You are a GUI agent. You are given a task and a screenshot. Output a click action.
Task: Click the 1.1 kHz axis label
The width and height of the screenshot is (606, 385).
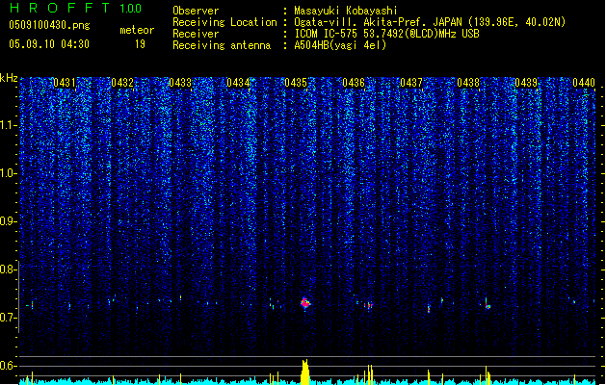click(x=8, y=125)
